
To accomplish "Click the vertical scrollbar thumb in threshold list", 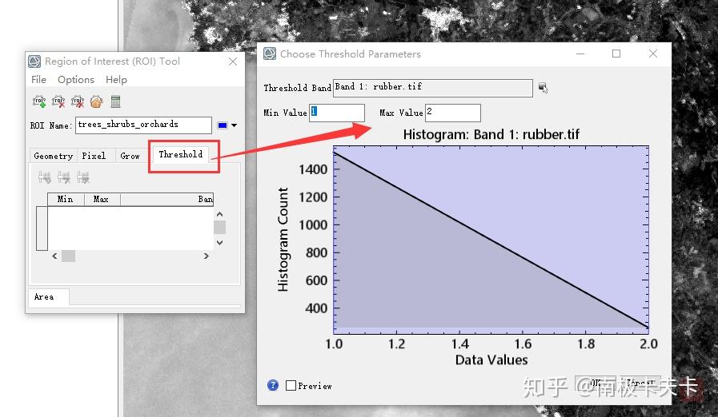I will [x=220, y=227].
